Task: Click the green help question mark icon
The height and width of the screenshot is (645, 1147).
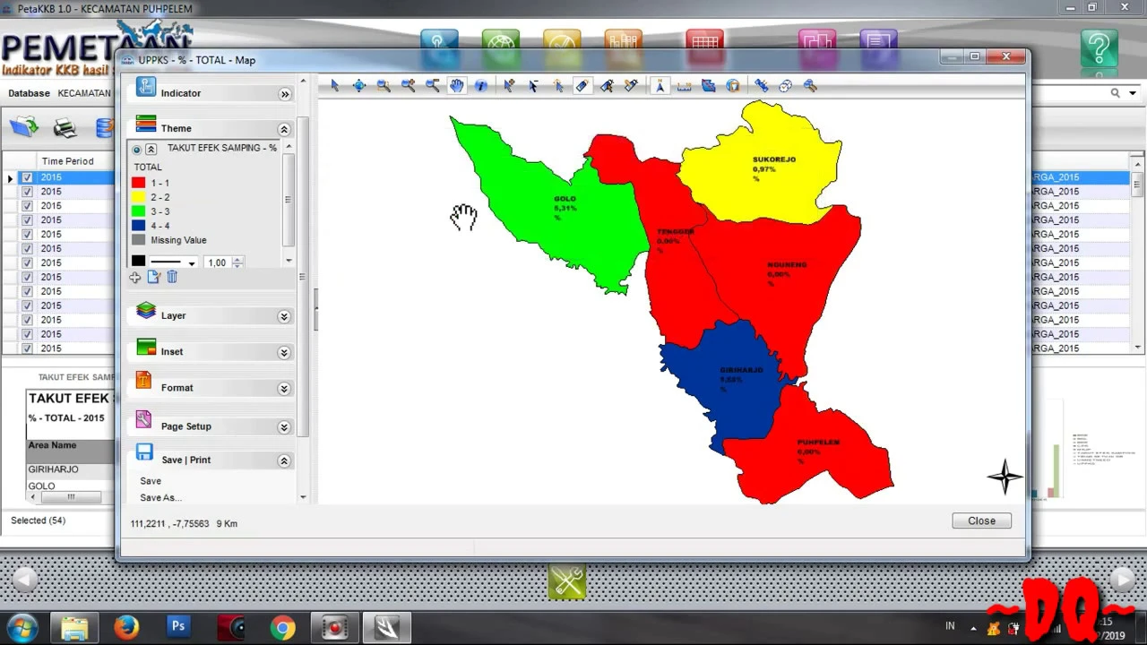Action: (1099, 49)
